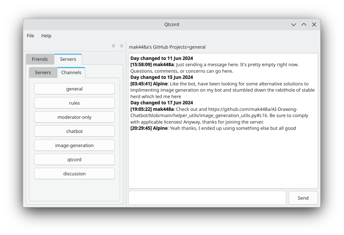Open the qtcord channel
This screenshot has height=235, width=344.
(74, 159)
